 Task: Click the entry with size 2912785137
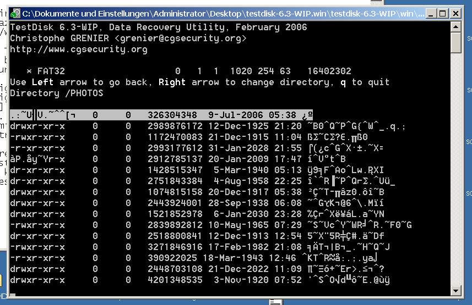[x=178, y=159]
